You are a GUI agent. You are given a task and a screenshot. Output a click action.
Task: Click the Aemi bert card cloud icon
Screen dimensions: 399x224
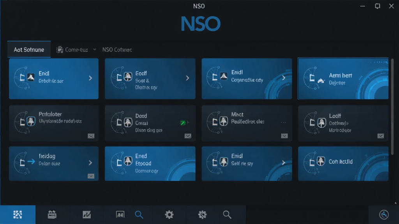click(321, 81)
